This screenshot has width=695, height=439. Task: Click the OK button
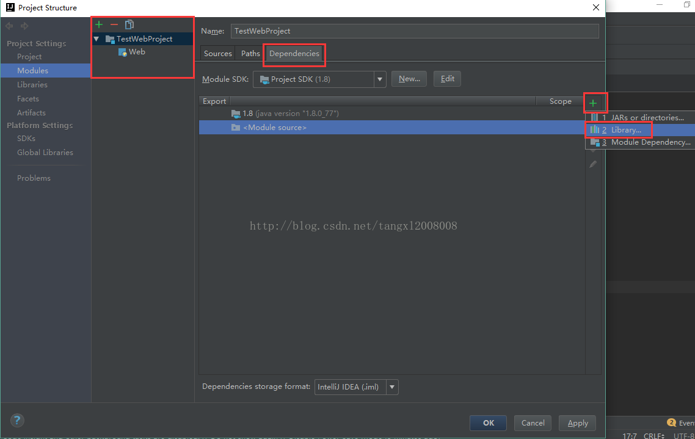tap(488, 423)
